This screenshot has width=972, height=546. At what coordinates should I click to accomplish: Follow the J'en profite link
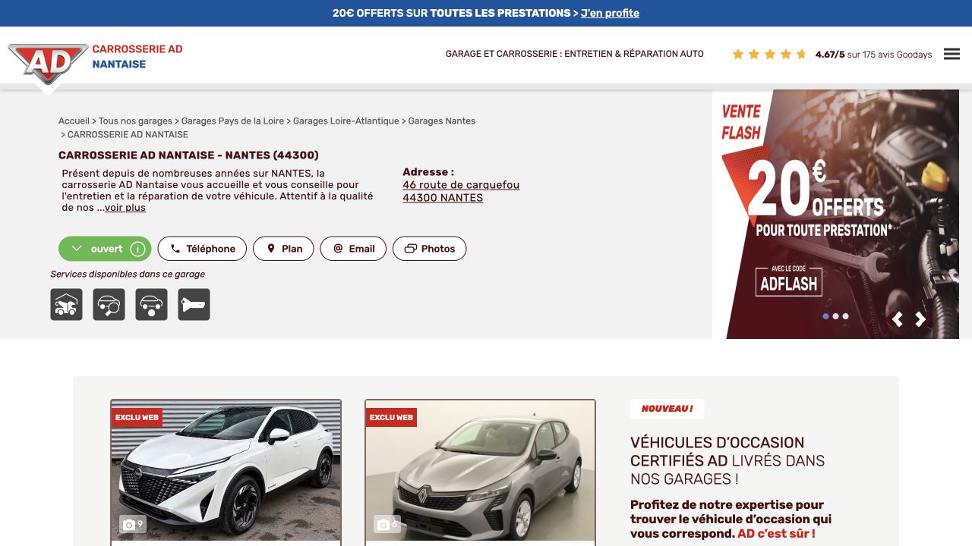tap(610, 13)
